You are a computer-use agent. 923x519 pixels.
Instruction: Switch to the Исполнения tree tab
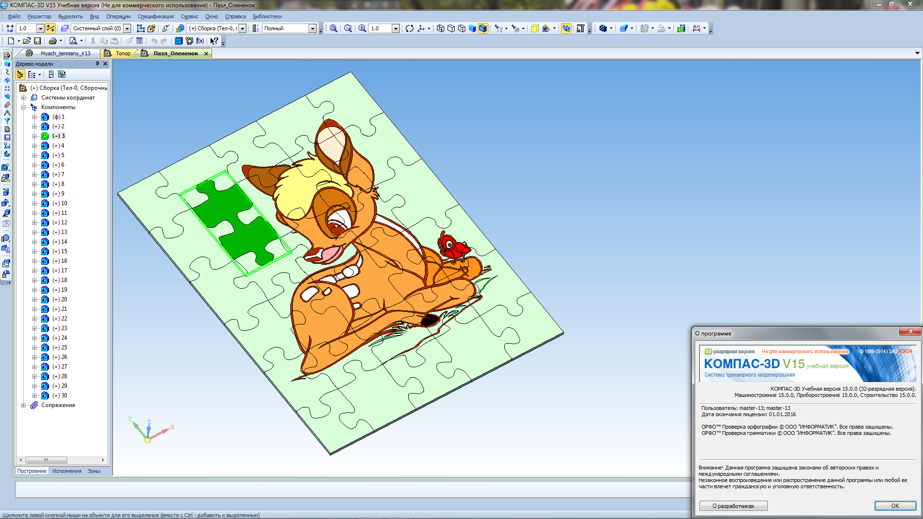(67, 471)
